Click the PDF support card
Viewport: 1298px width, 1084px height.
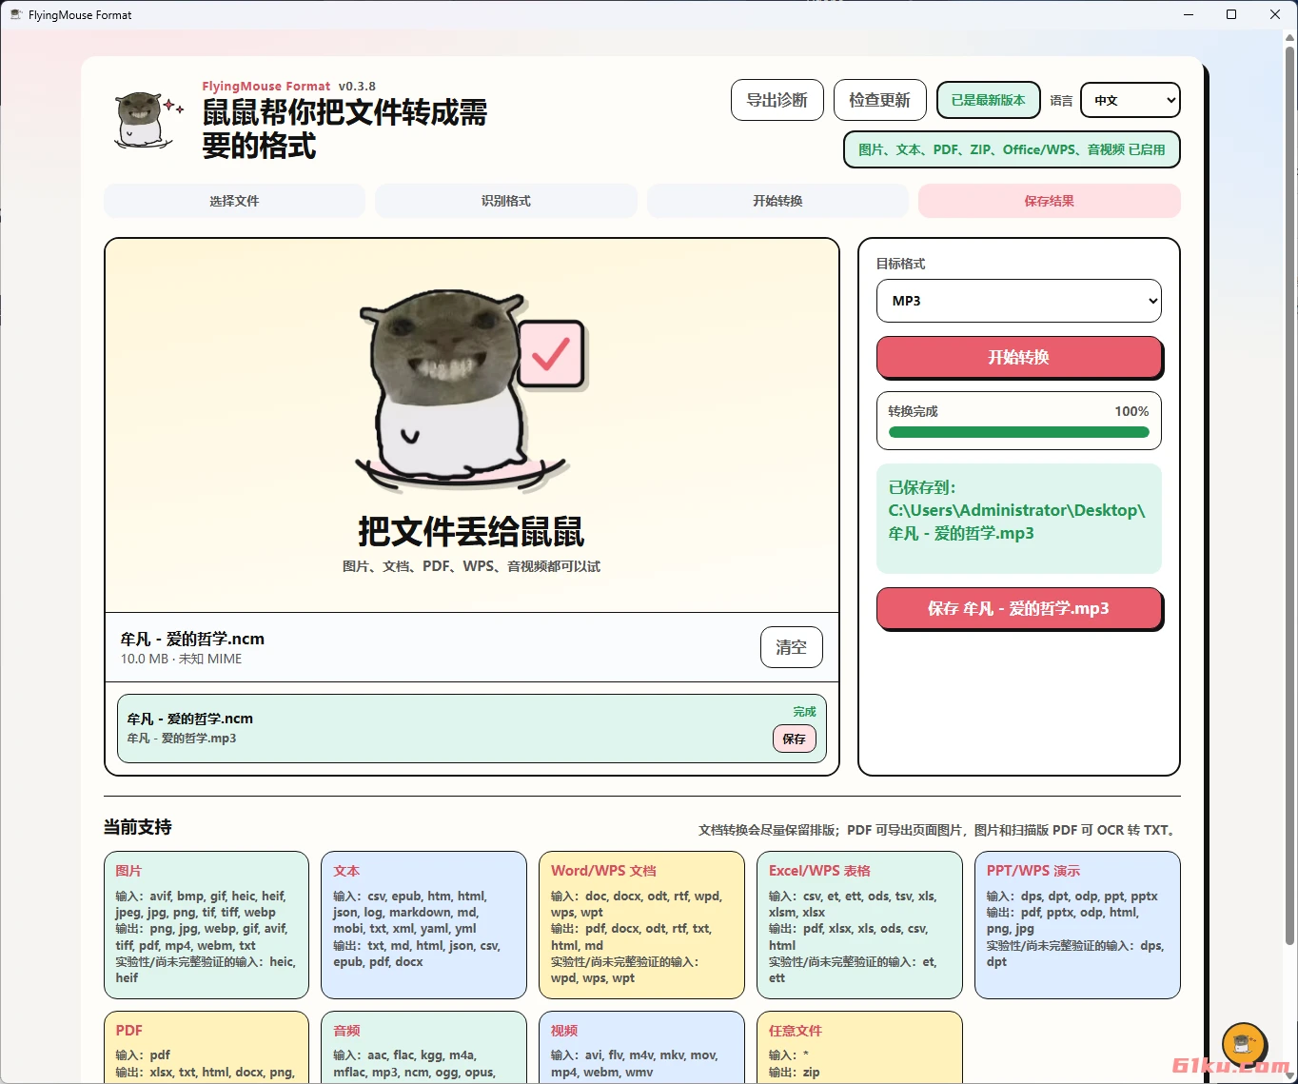(x=206, y=1048)
